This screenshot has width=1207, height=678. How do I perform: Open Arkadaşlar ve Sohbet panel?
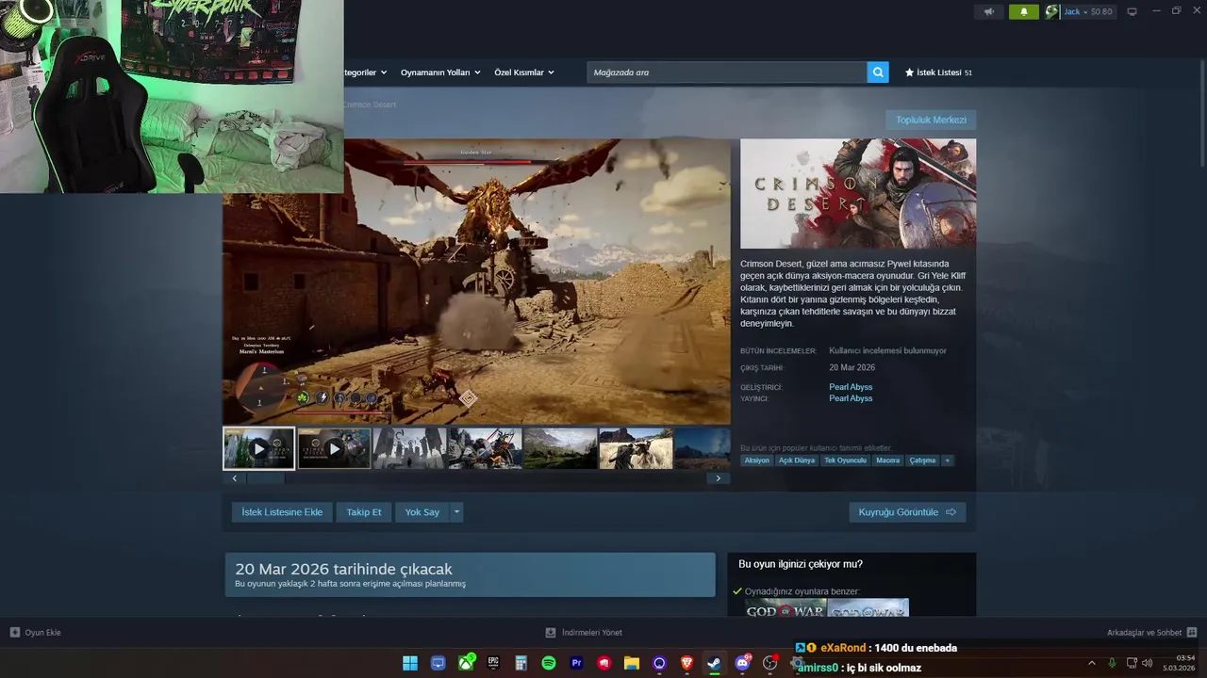pos(1144,633)
